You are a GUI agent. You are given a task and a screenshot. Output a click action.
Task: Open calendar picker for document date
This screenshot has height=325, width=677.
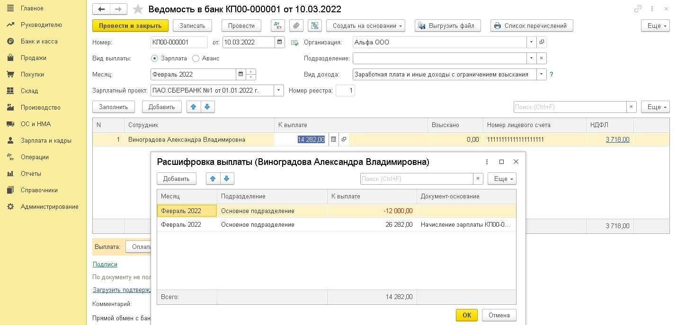point(280,42)
